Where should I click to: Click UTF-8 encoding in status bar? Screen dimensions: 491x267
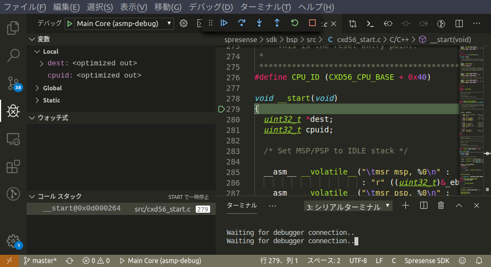(358, 261)
